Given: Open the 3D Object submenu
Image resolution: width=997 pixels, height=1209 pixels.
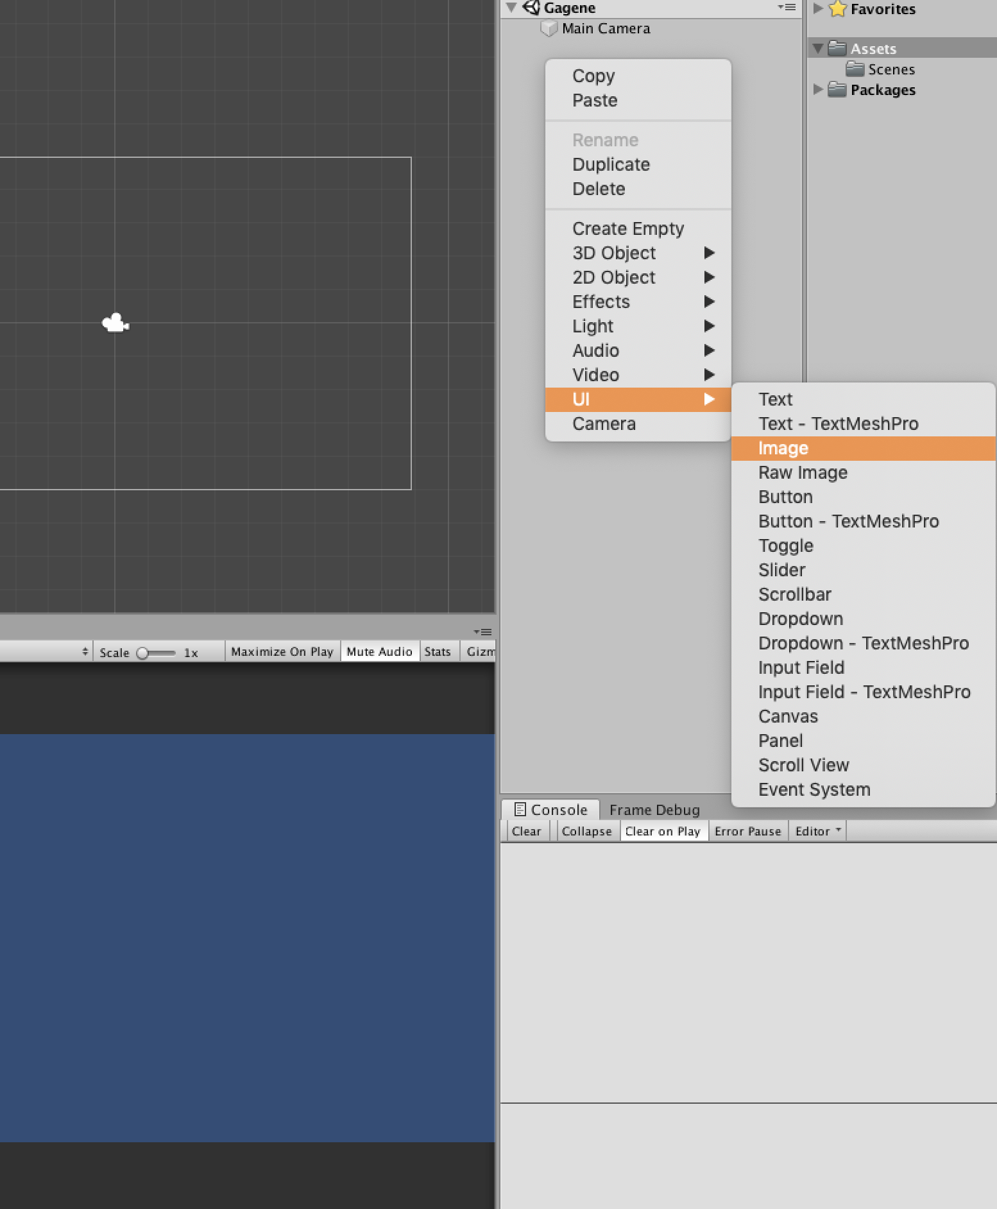Looking at the screenshot, I should 638,253.
